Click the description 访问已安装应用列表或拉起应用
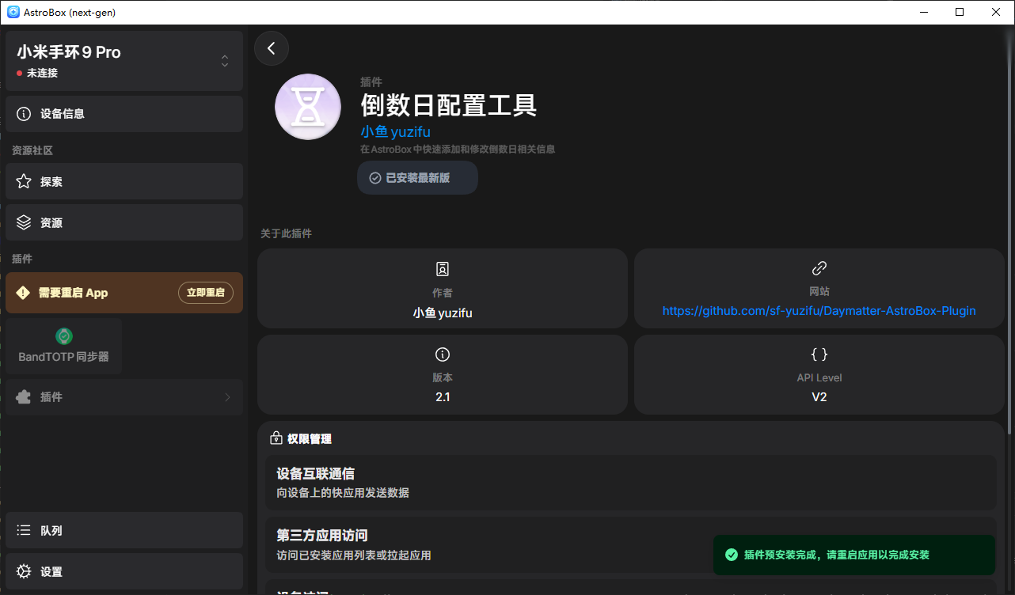Image resolution: width=1015 pixels, height=595 pixels. point(354,555)
